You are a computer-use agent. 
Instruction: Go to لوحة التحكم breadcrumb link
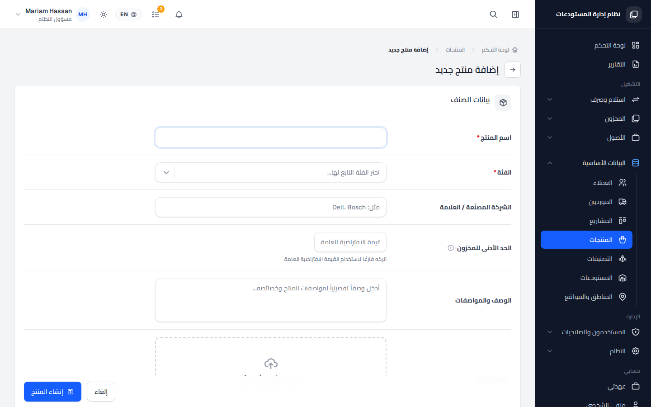point(495,50)
